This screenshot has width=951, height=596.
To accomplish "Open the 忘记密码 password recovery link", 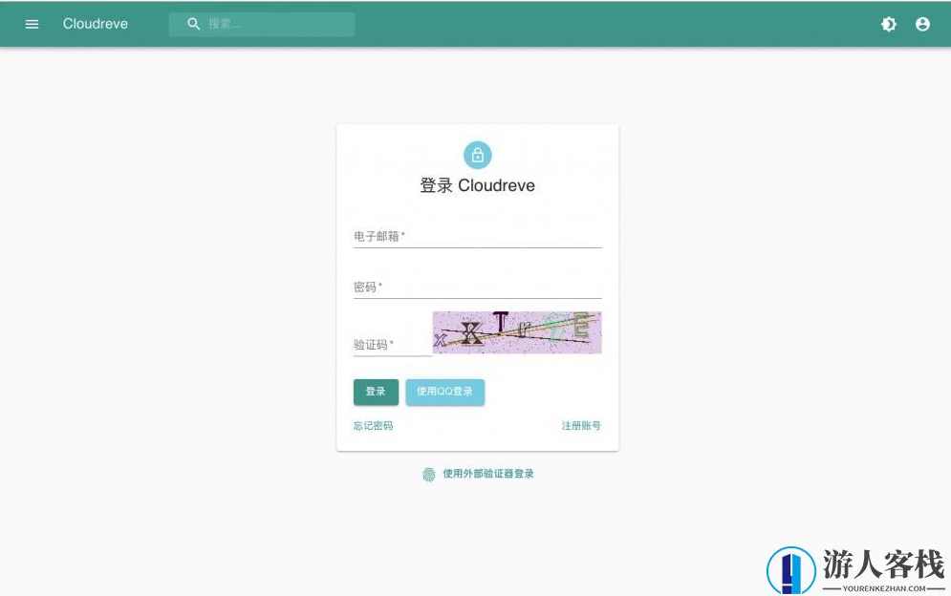I will 373,426.
